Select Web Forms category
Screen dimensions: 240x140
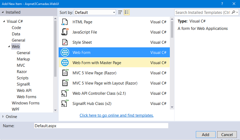click(x=27, y=97)
